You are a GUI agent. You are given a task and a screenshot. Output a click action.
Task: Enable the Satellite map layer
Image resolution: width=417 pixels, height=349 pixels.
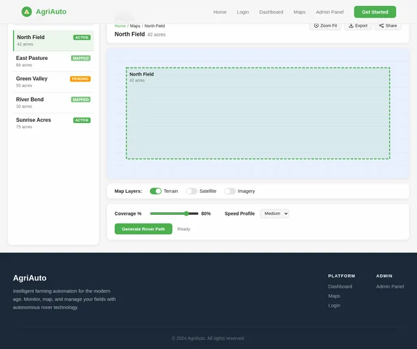pyautogui.click(x=192, y=191)
